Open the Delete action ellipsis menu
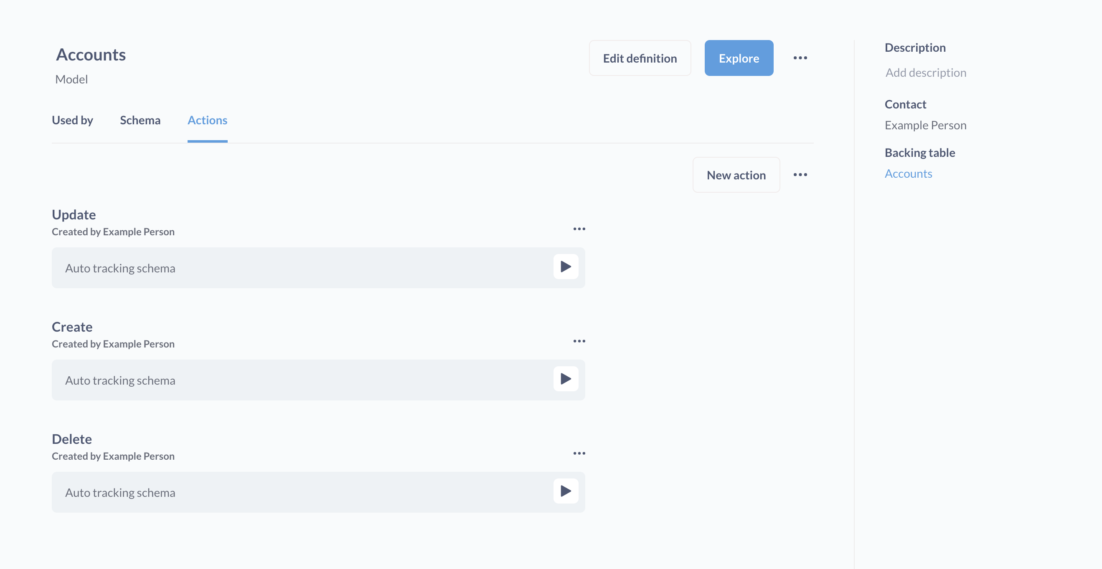 point(579,454)
